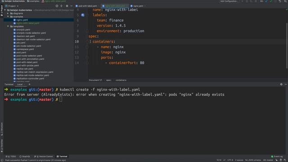Viewport: 288px width, 162px height.
Task: Click the Add Configuration button
Action: click(x=229, y=1)
